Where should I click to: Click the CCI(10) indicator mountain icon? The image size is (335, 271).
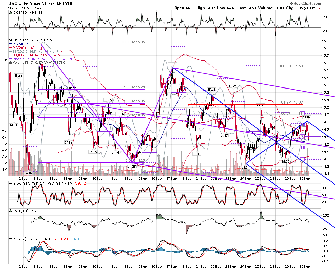(11, 13)
